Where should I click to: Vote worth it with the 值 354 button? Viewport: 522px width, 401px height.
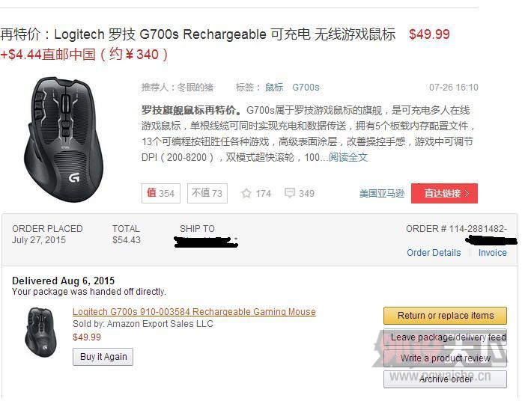[x=161, y=193]
